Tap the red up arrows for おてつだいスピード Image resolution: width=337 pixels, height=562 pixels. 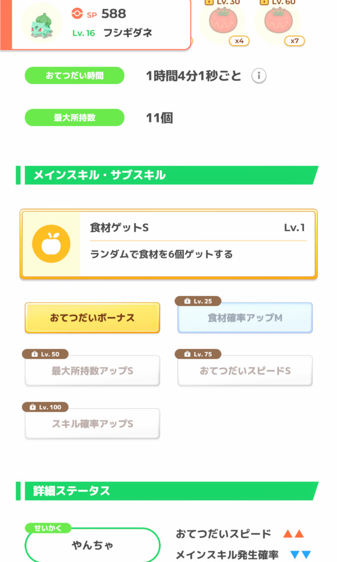293,534
